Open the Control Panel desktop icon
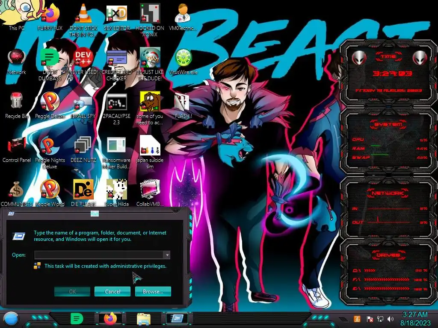438x328 pixels. click(x=17, y=149)
